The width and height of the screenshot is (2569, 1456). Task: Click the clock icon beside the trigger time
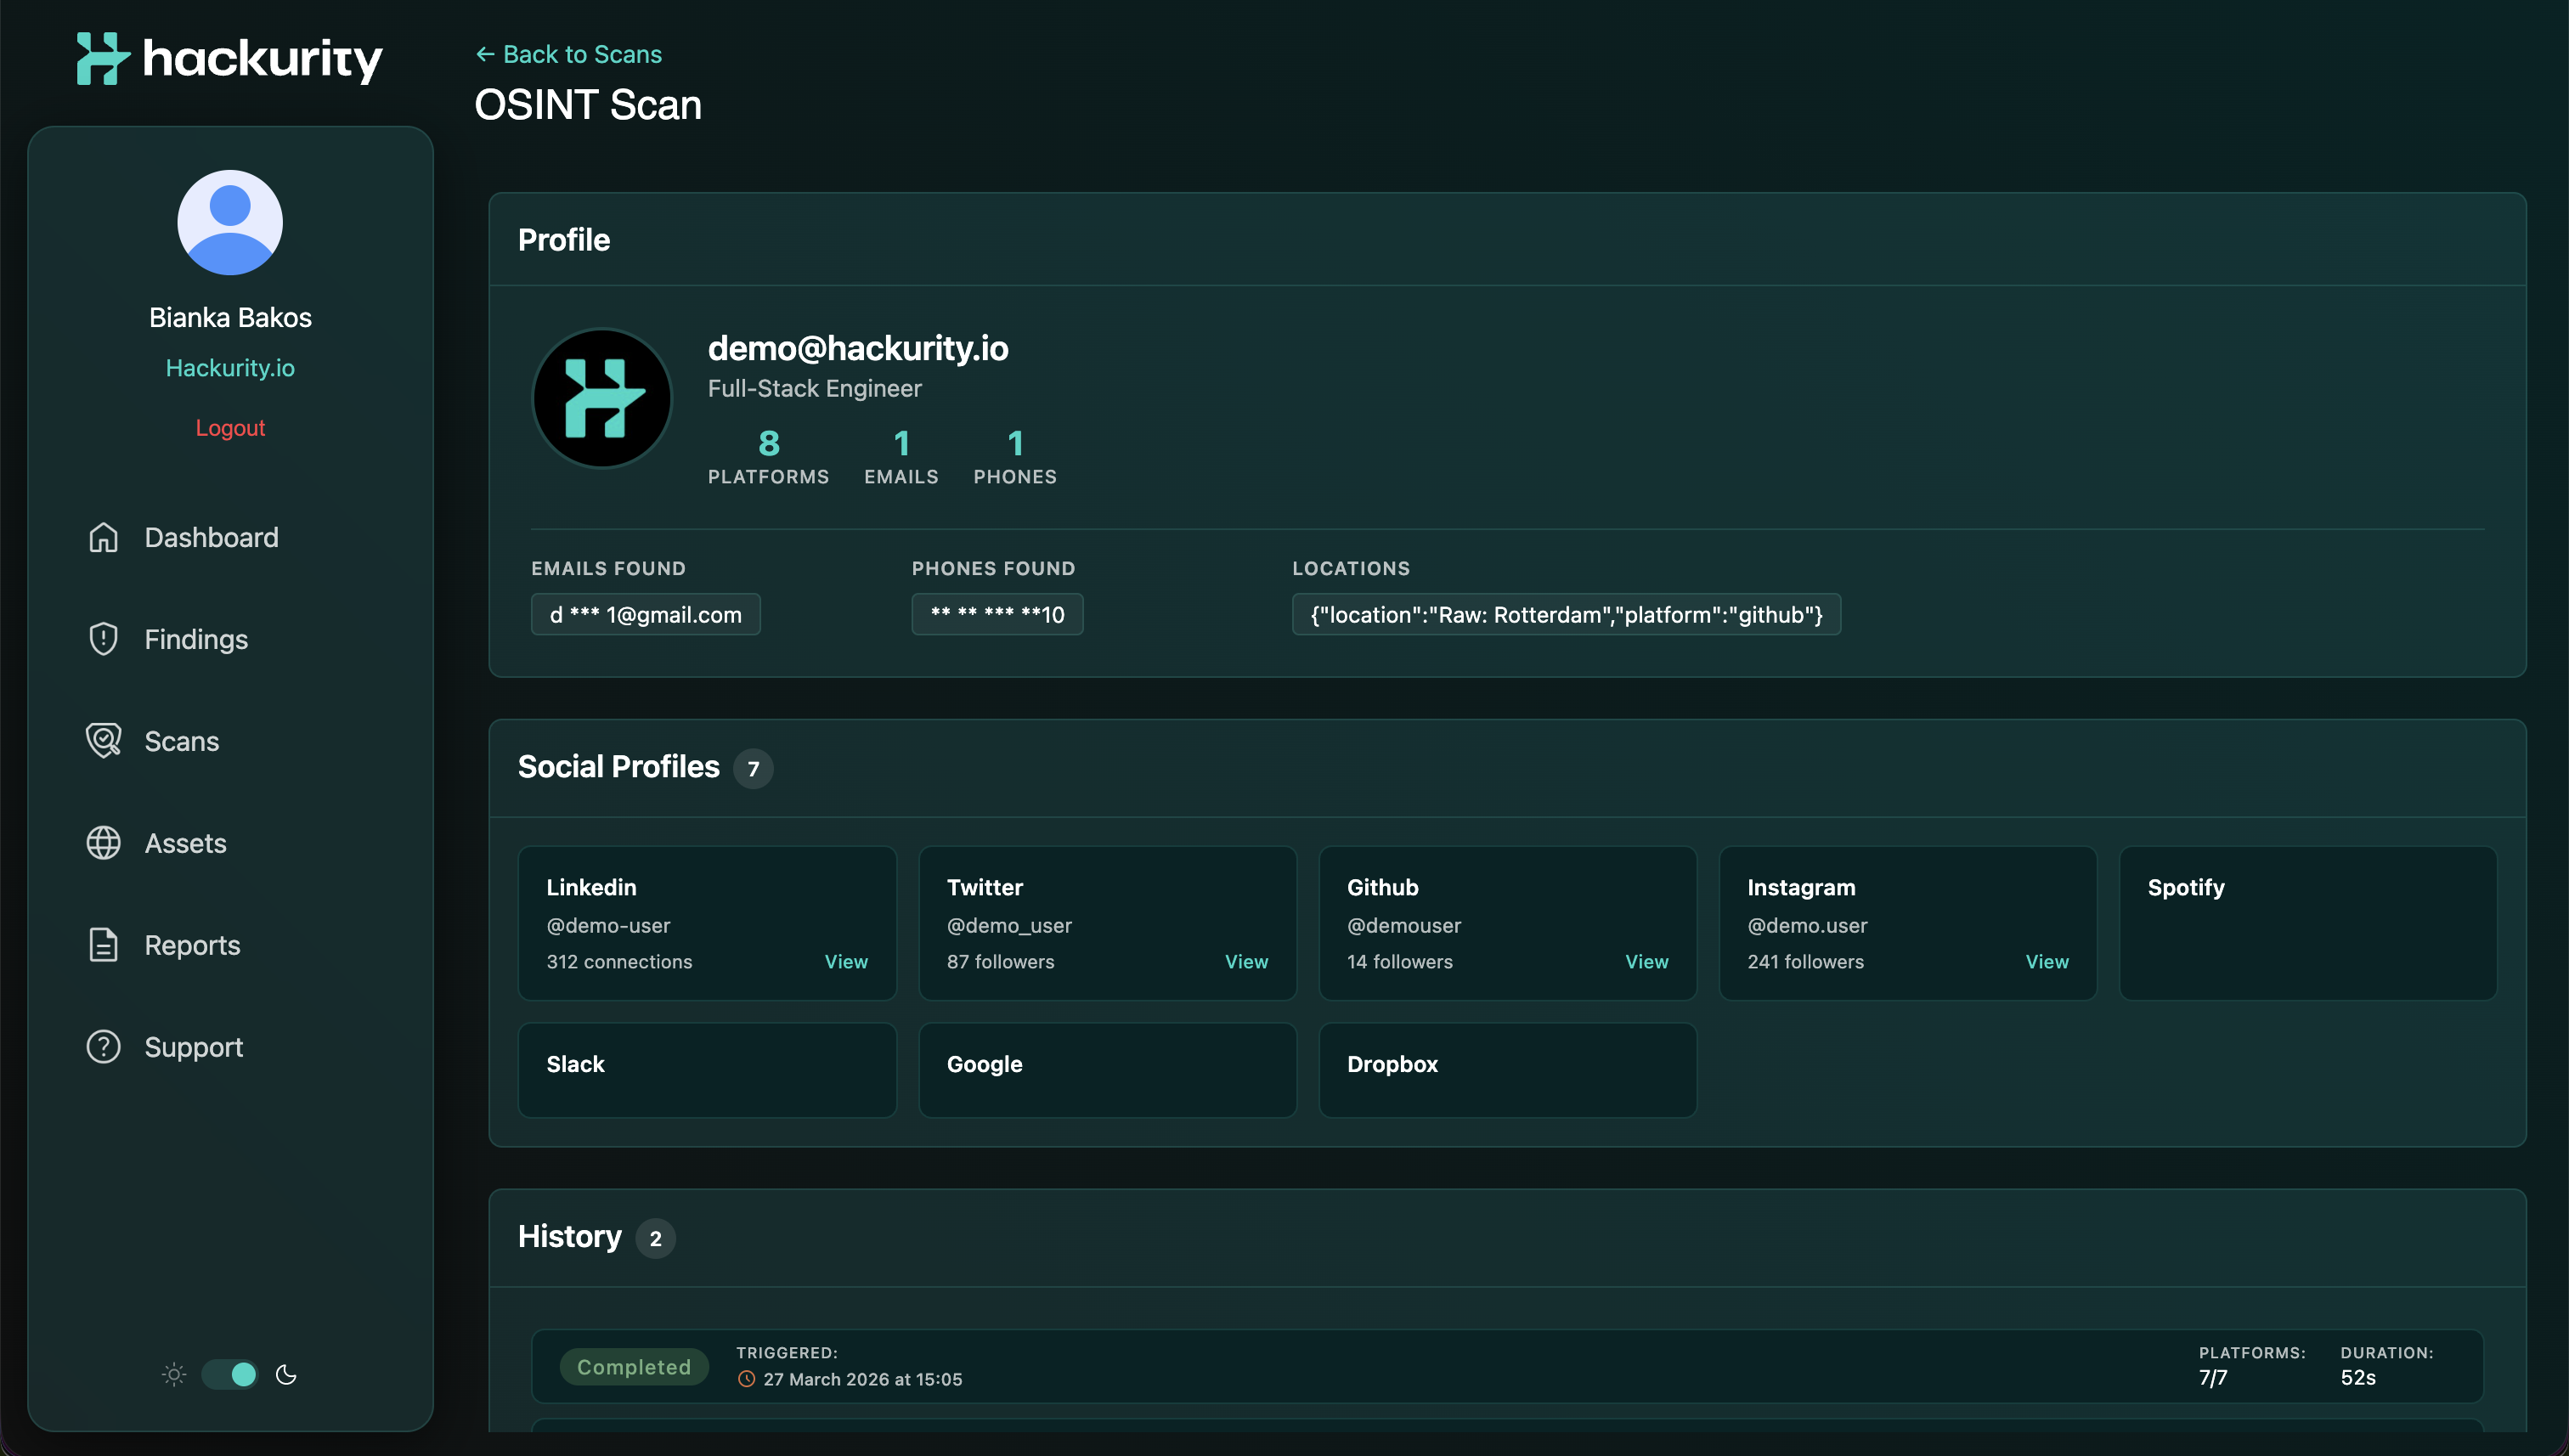(x=745, y=1379)
